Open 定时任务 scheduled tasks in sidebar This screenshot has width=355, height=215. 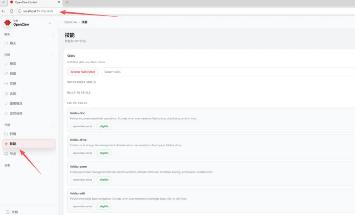pyautogui.click(x=29, y=113)
